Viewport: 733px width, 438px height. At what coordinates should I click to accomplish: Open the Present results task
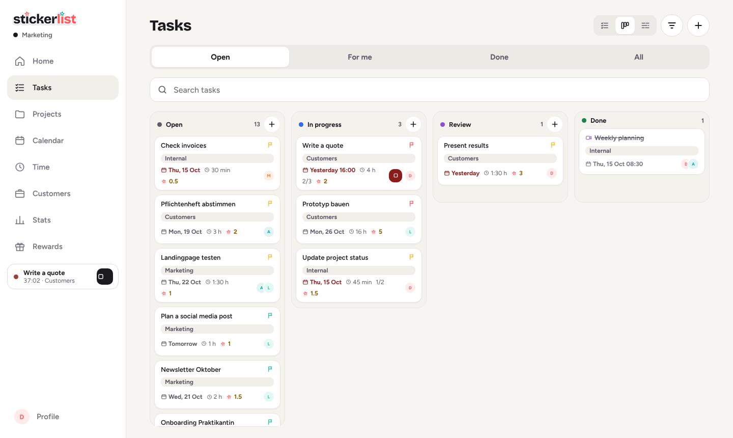tap(500, 160)
